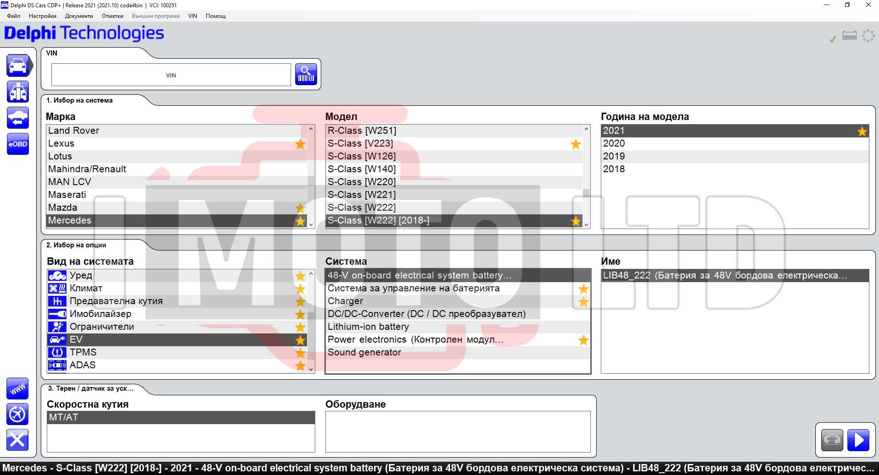The width and height of the screenshot is (879, 475).
Task: Toggle favourite star for Power electronics
Action: [x=583, y=340]
